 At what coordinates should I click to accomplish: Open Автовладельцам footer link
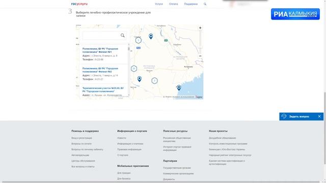coord(80,155)
